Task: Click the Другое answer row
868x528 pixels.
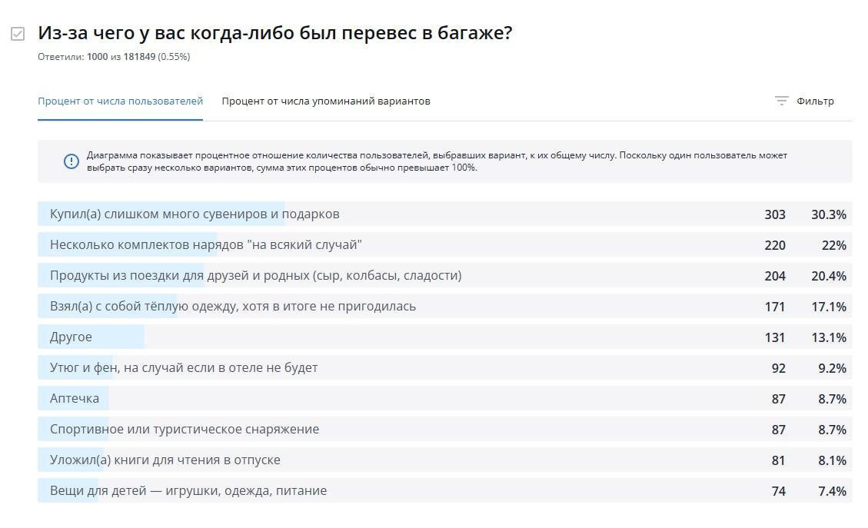Action: coord(445,337)
